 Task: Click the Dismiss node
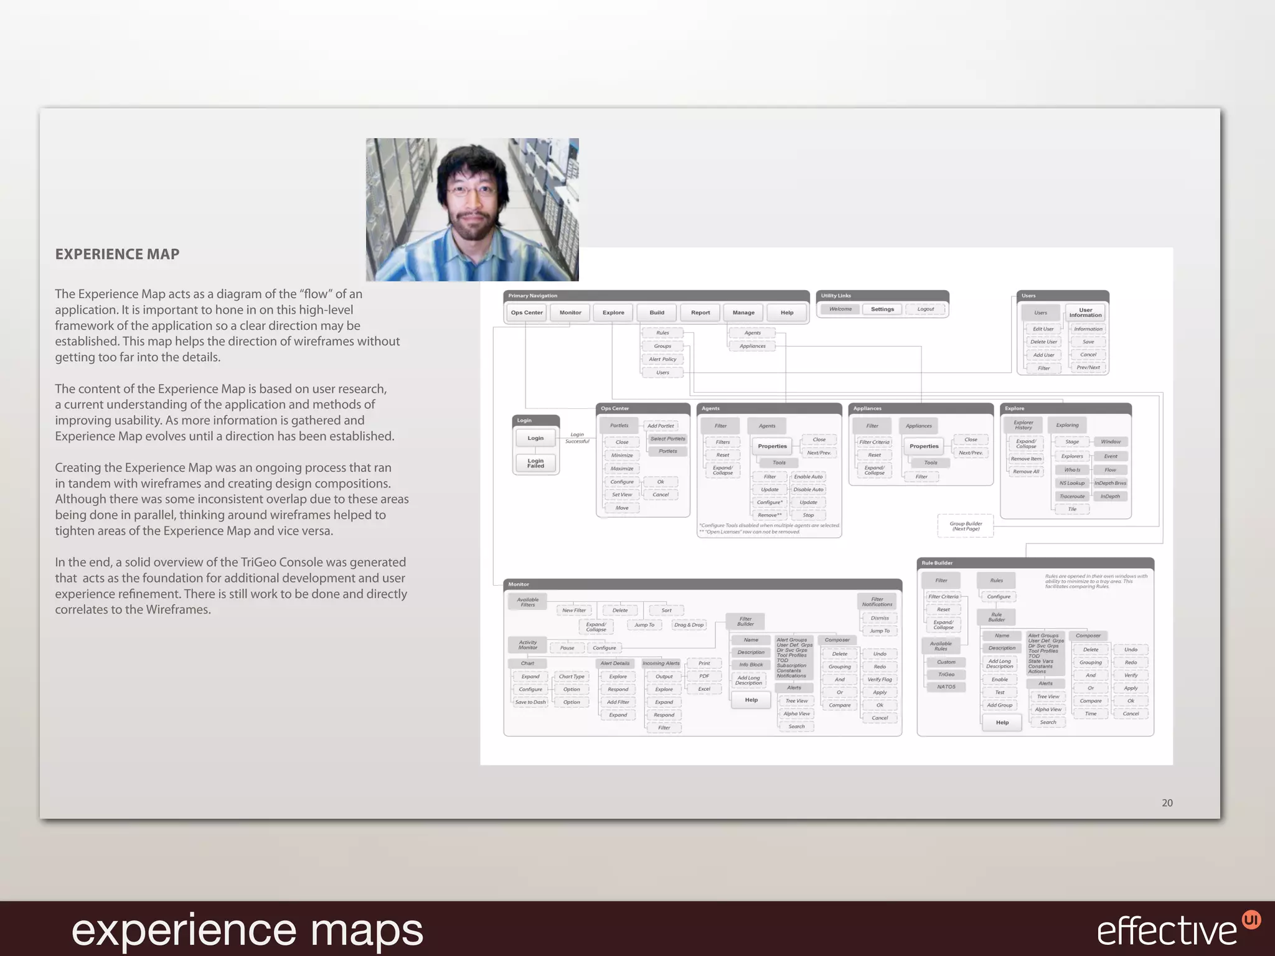[x=880, y=618]
